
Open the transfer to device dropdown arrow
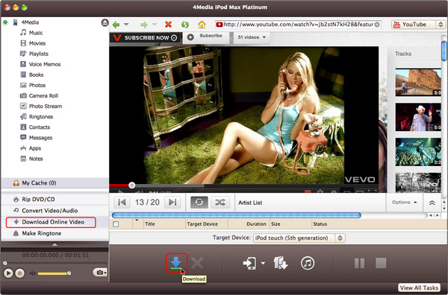(263, 263)
